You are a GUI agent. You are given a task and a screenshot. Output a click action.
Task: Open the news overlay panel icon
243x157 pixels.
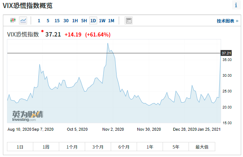pyautogui.click(x=129, y=20)
